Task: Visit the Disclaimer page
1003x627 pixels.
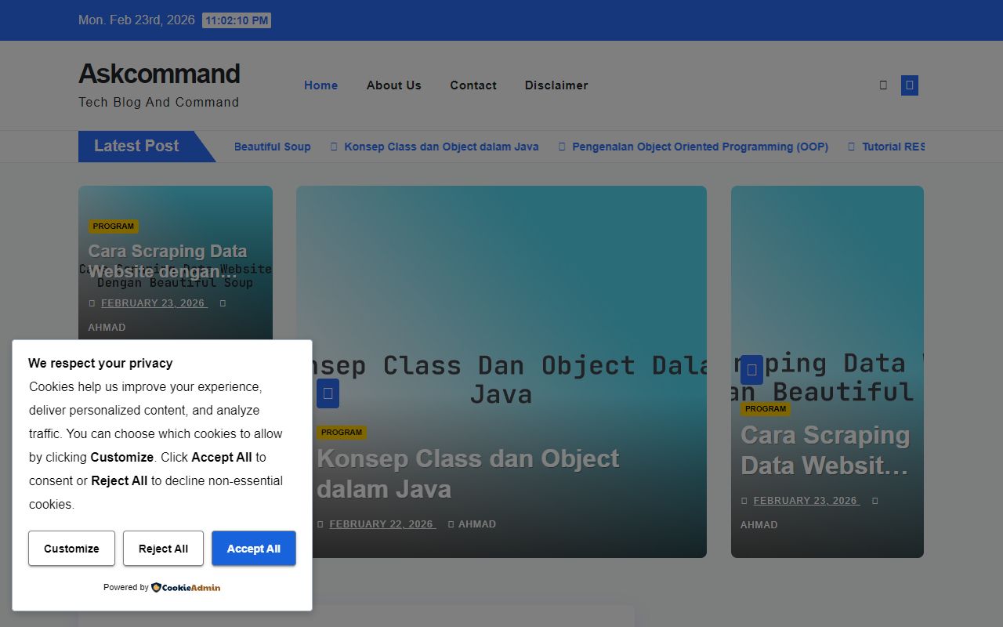Action: pyautogui.click(x=556, y=85)
